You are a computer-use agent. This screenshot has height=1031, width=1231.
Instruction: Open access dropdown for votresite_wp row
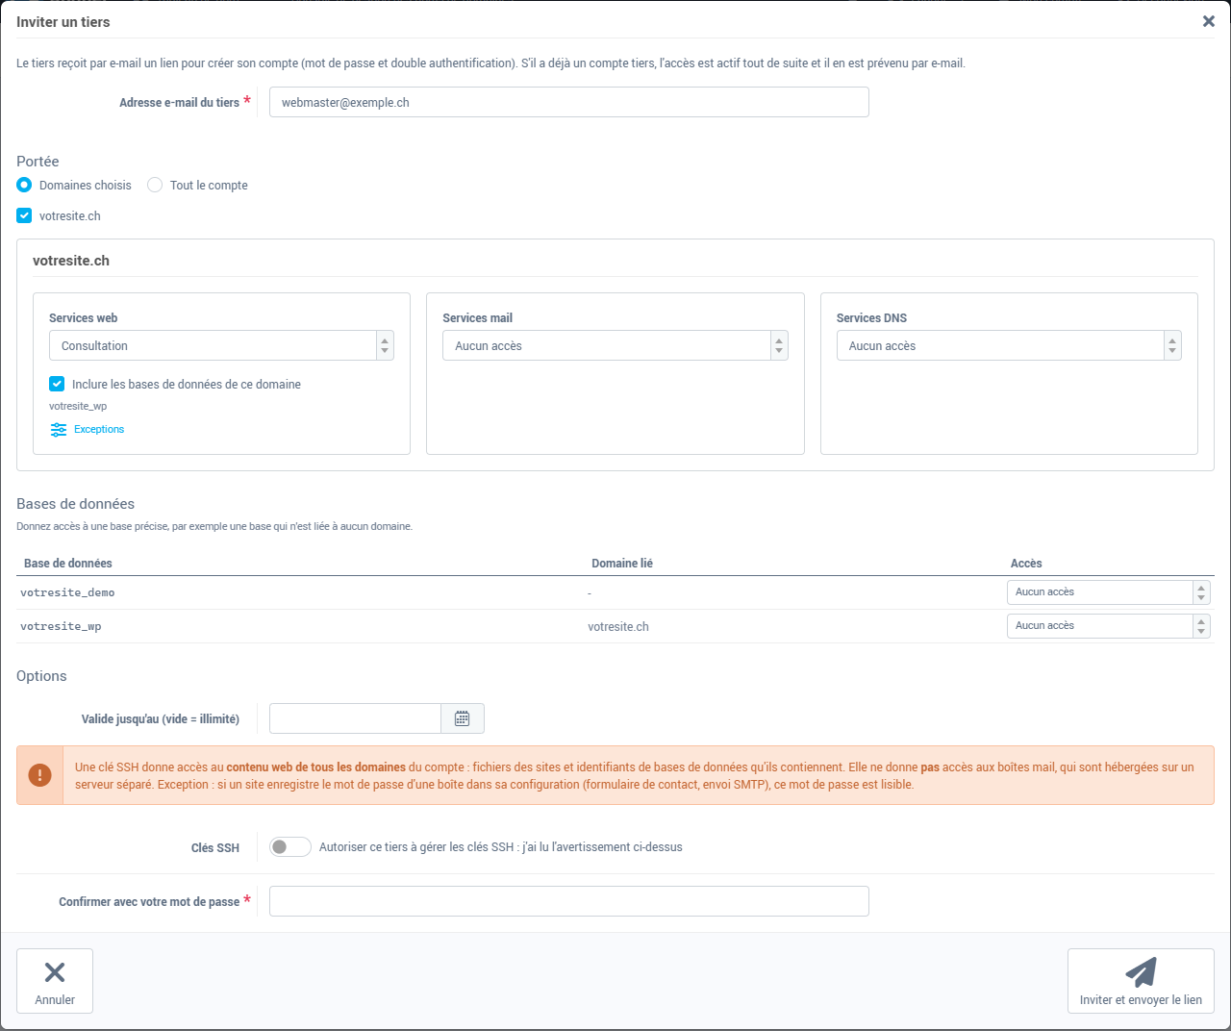(1108, 626)
